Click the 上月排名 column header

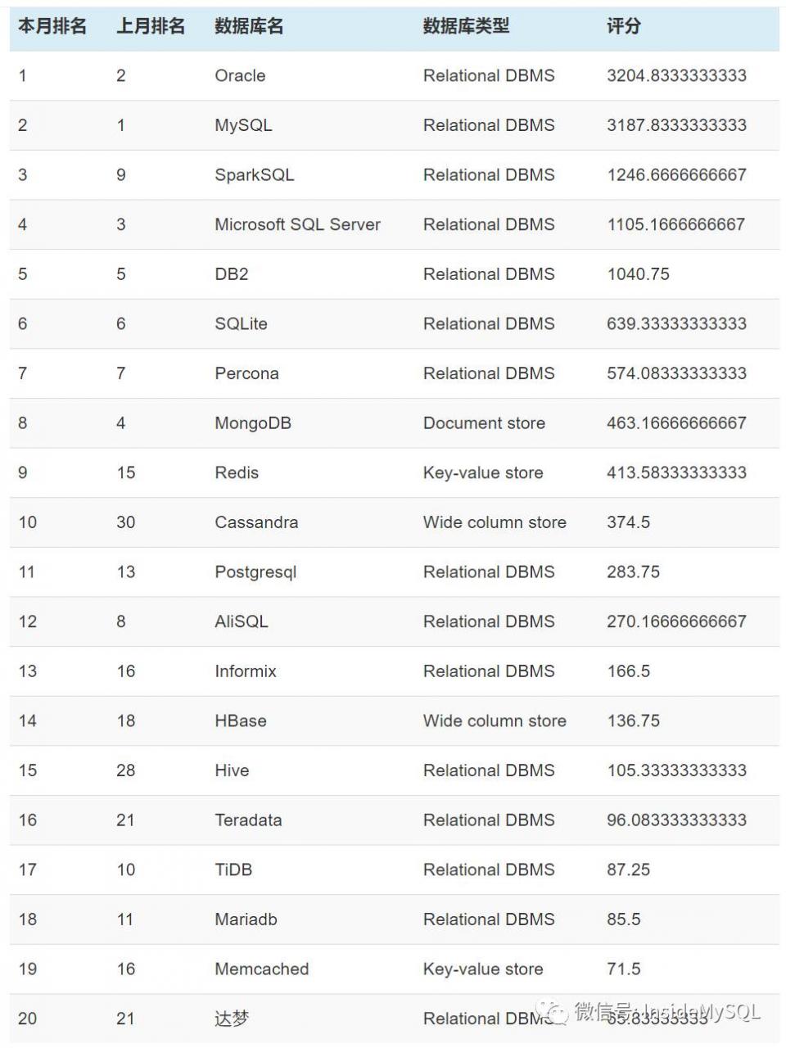151,26
